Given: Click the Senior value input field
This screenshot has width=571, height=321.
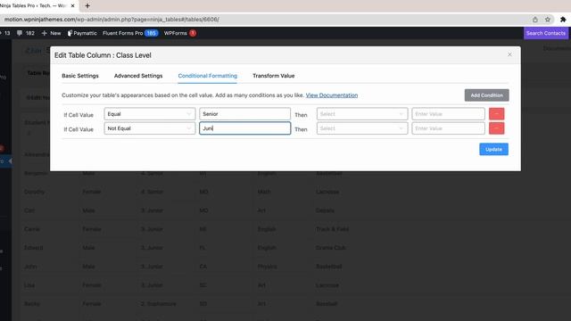Looking at the screenshot, I should [x=244, y=114].
